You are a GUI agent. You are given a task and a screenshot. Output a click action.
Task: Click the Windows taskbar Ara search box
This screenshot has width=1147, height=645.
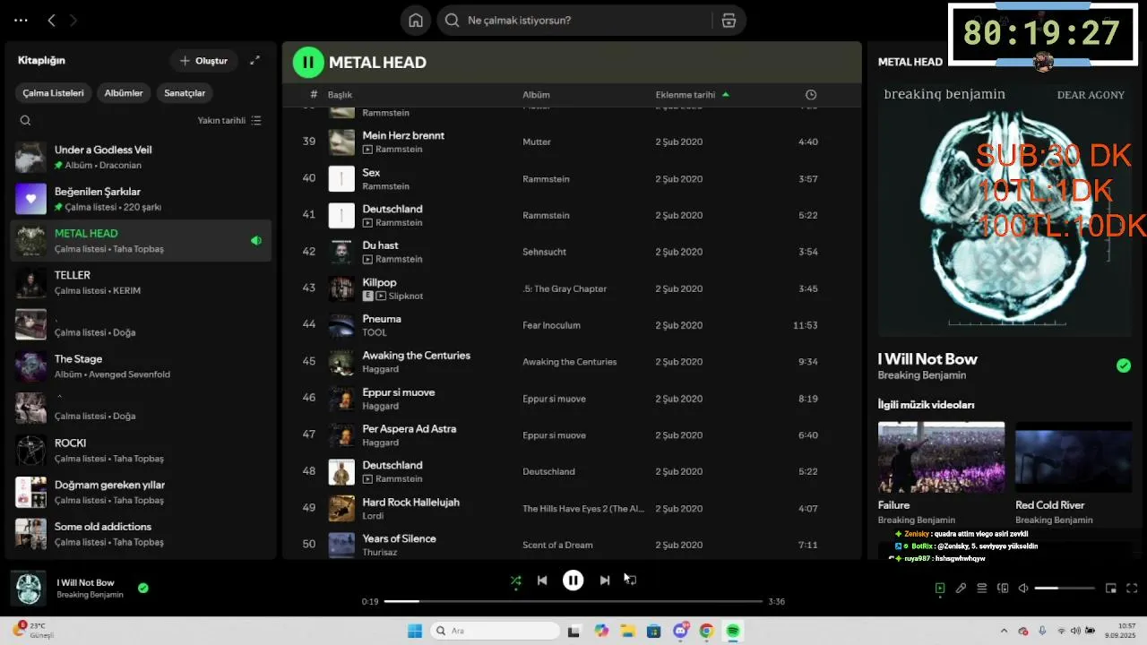pos(495,631)
